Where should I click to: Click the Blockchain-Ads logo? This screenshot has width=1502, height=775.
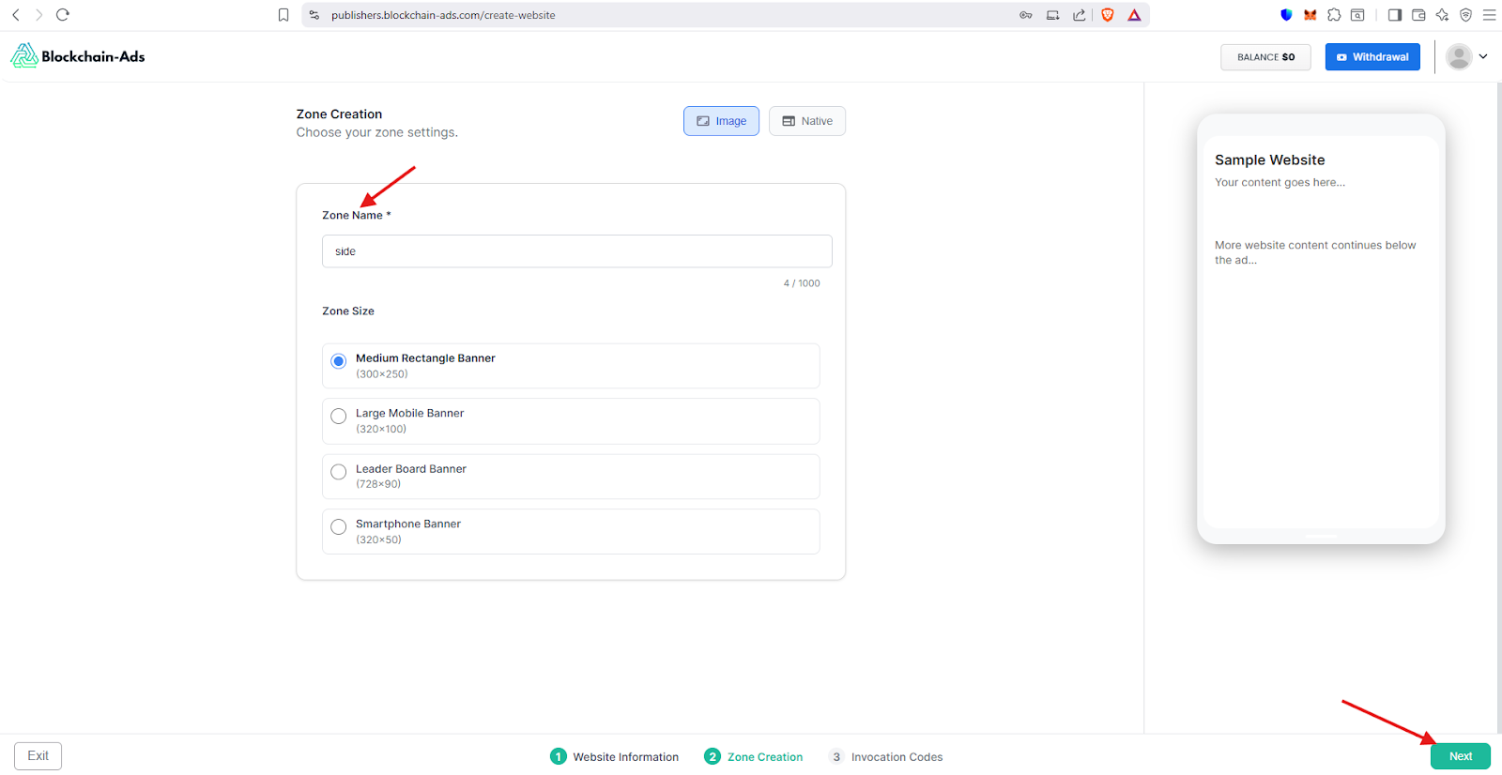[78, 56]
